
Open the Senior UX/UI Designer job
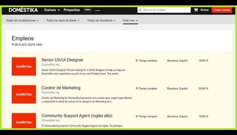pos(62,60)
